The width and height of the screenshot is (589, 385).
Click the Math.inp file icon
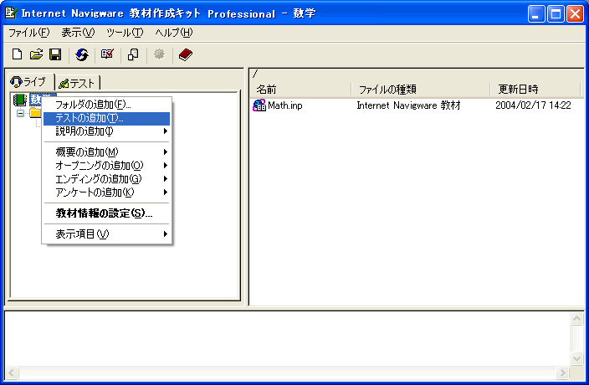pos(259,105)
